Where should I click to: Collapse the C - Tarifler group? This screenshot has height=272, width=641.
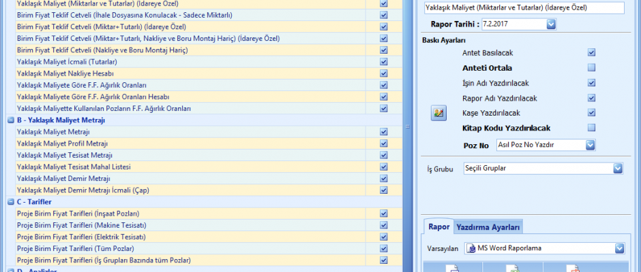(10, 202)
